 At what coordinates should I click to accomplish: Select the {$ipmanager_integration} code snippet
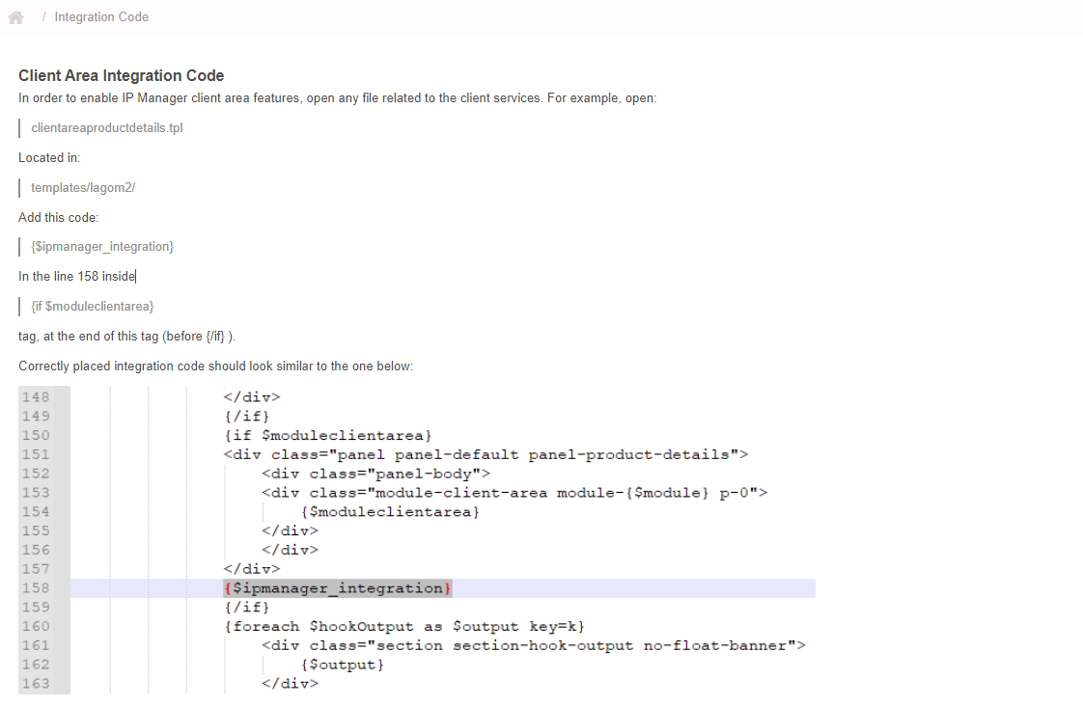click(102, 246)
